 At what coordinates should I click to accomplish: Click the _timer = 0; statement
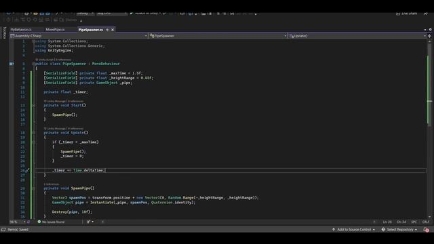(x=72, y=157)
